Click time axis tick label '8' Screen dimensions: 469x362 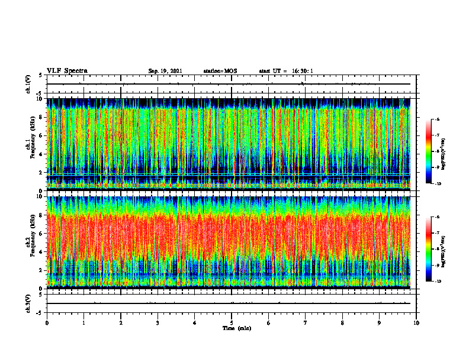(x=342, y=323)
